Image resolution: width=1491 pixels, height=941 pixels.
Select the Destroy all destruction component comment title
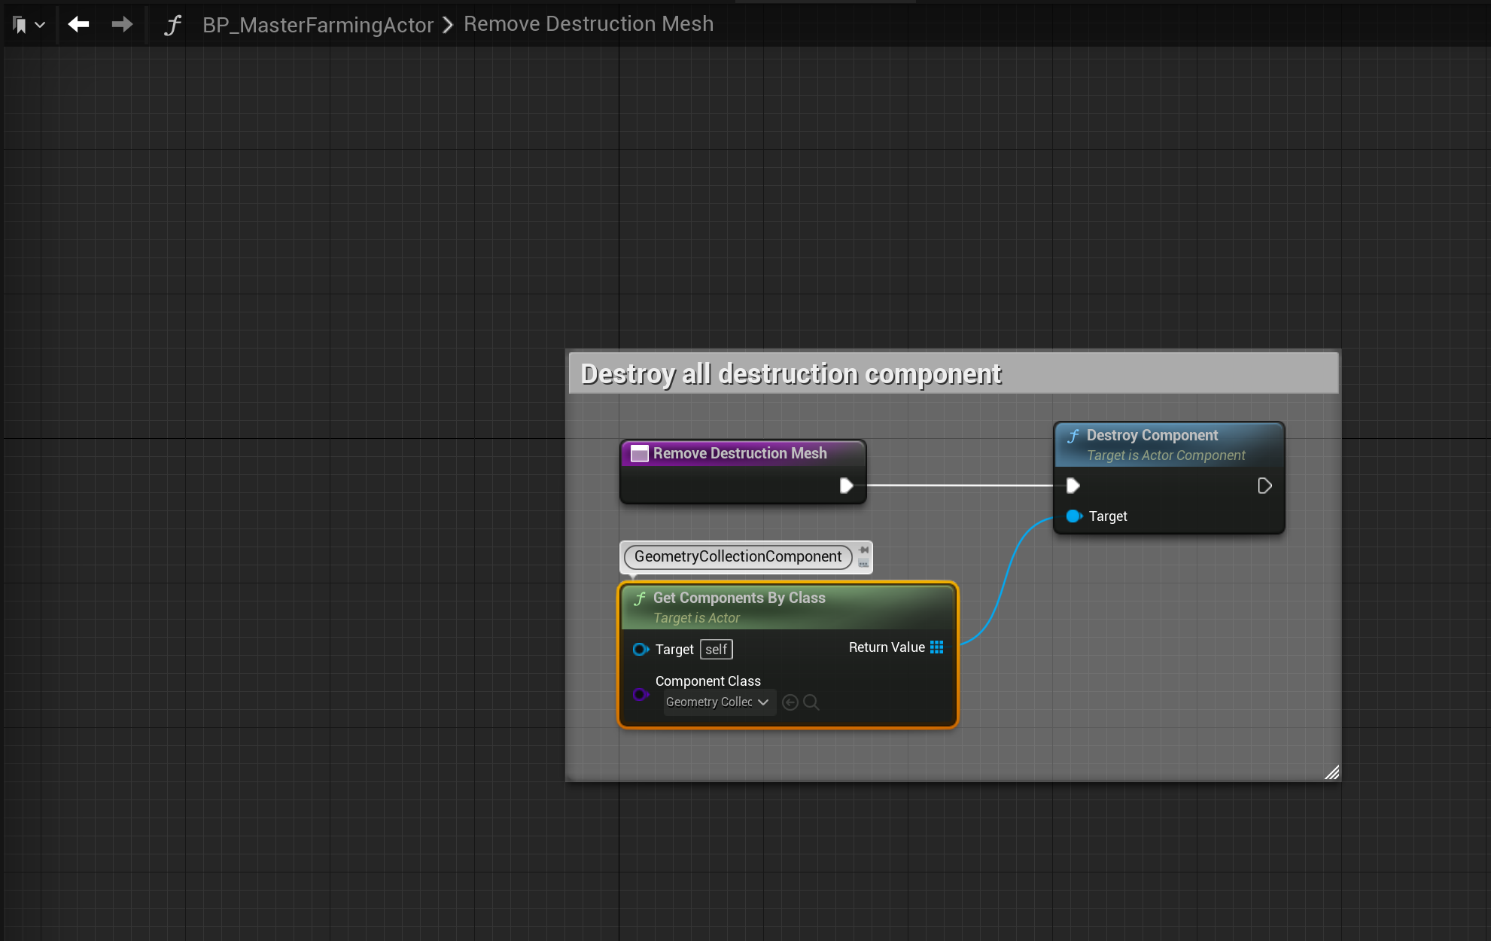tap(790, 373)
